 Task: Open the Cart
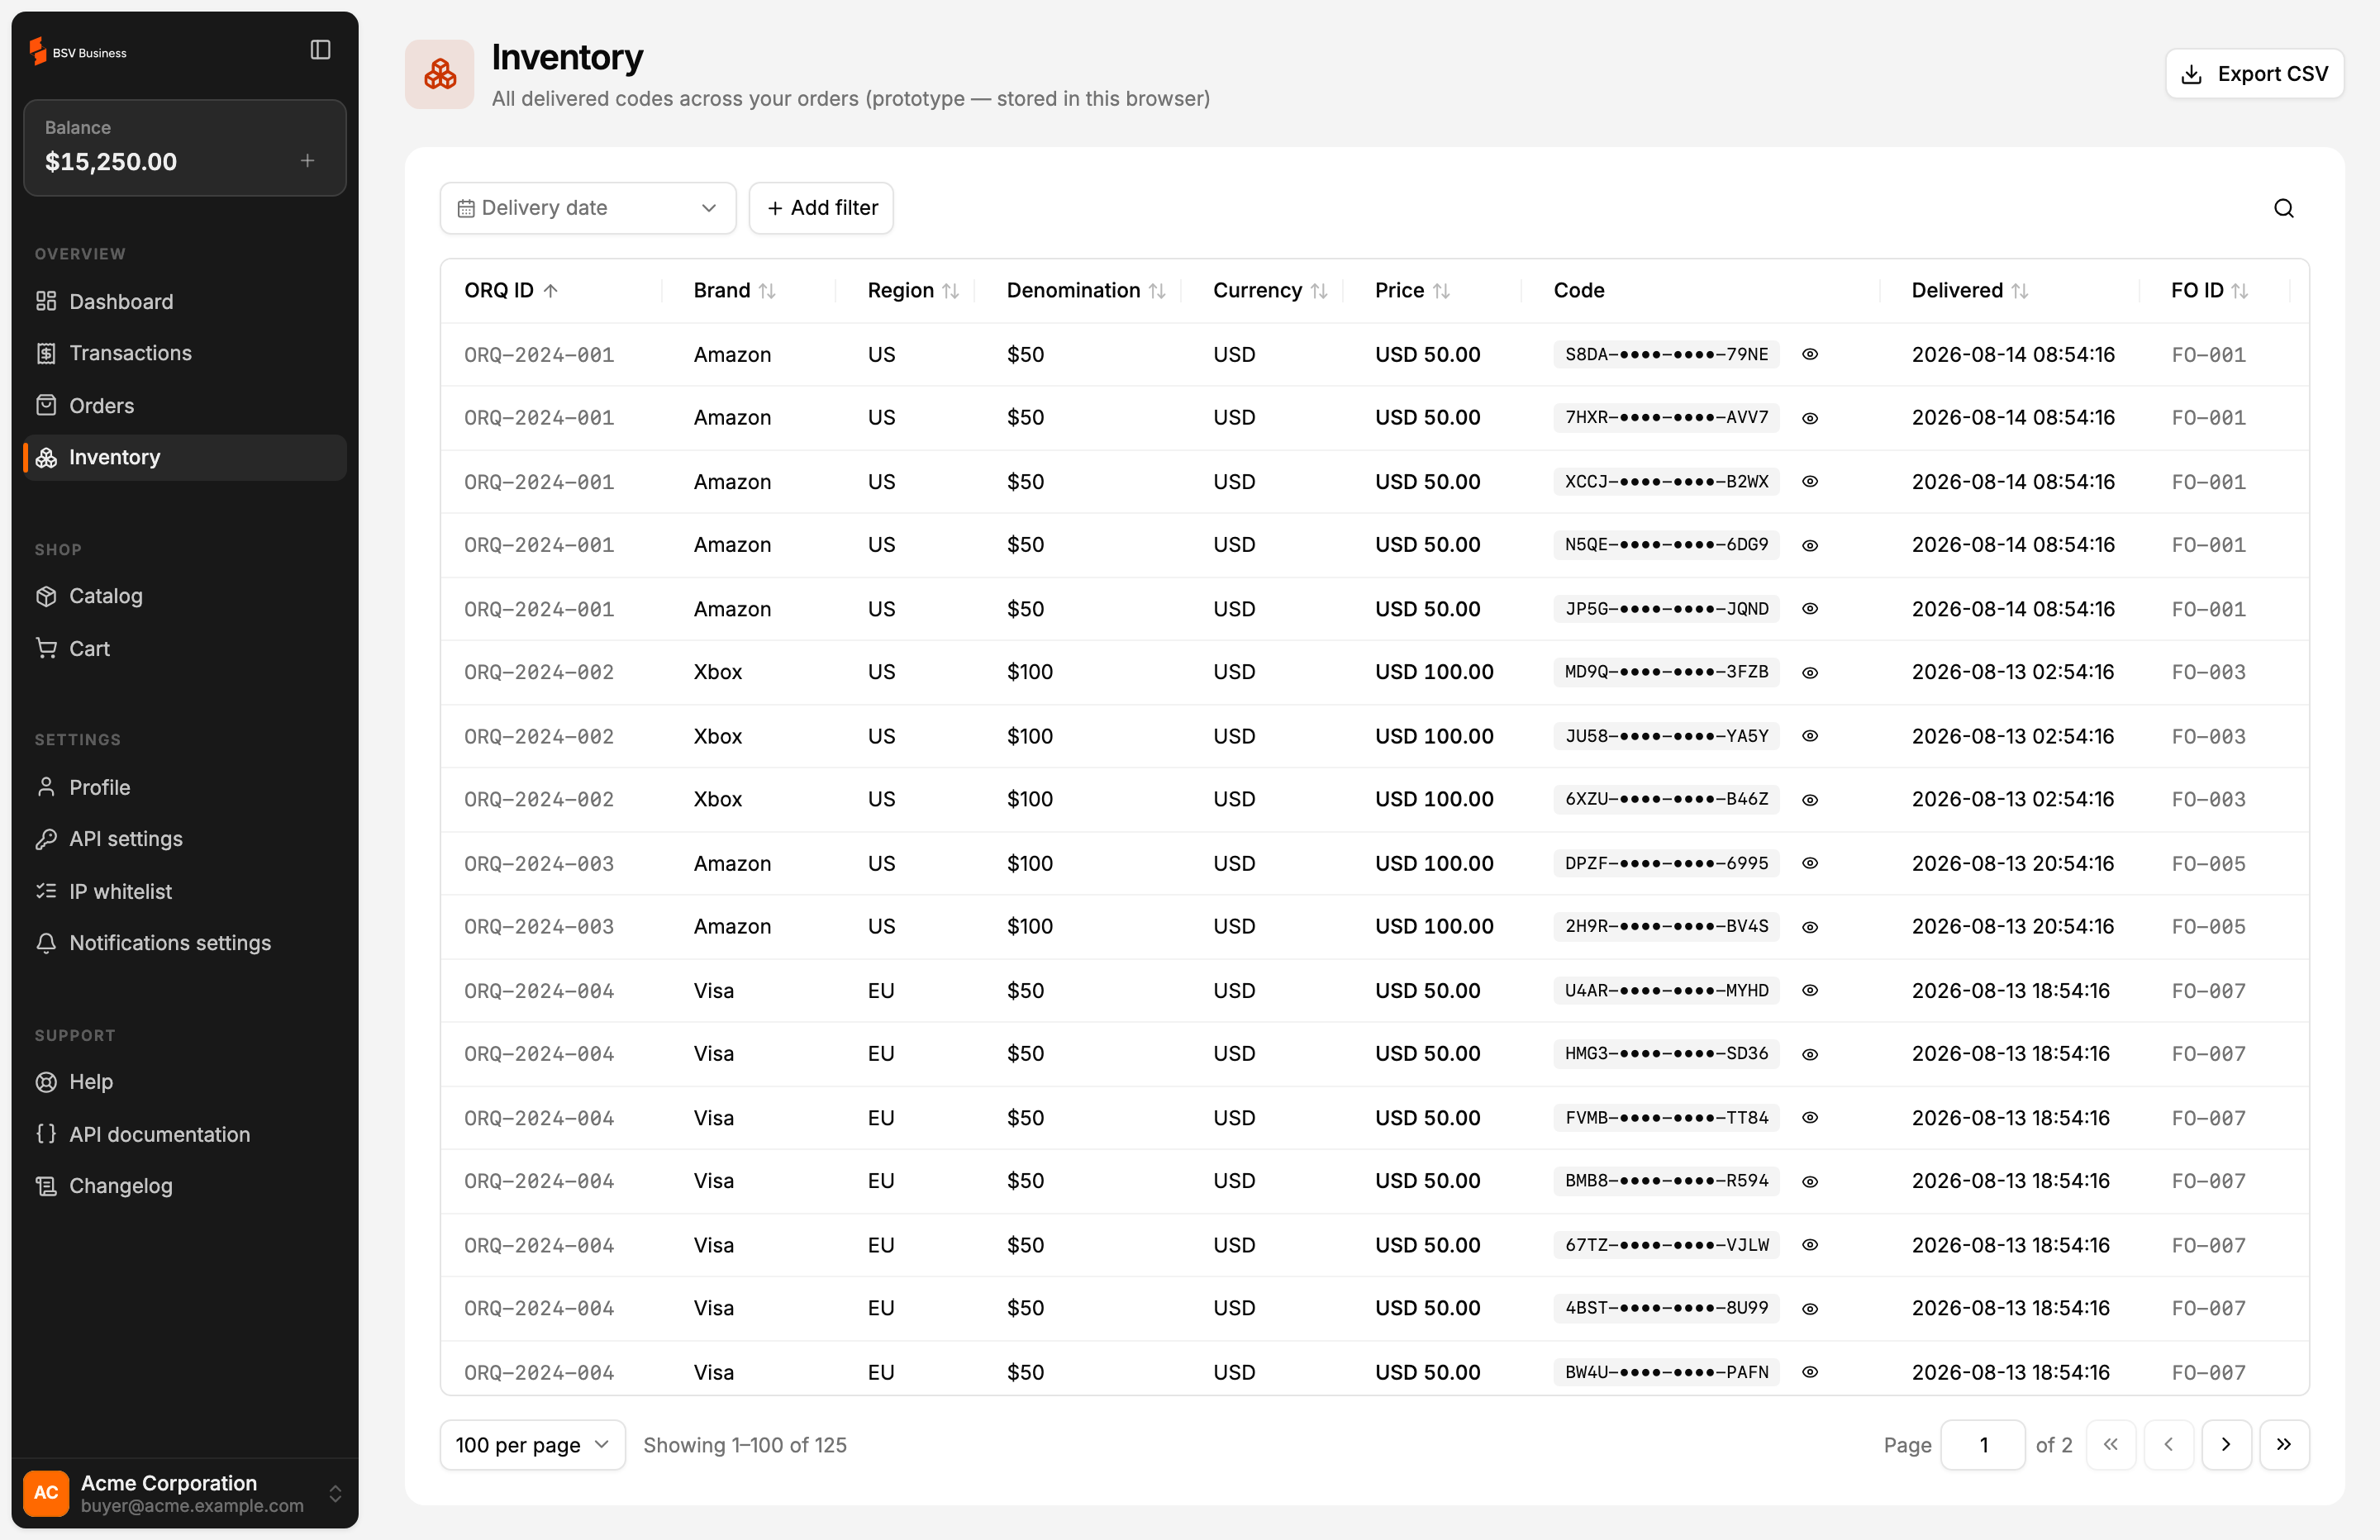coord(185,648)
